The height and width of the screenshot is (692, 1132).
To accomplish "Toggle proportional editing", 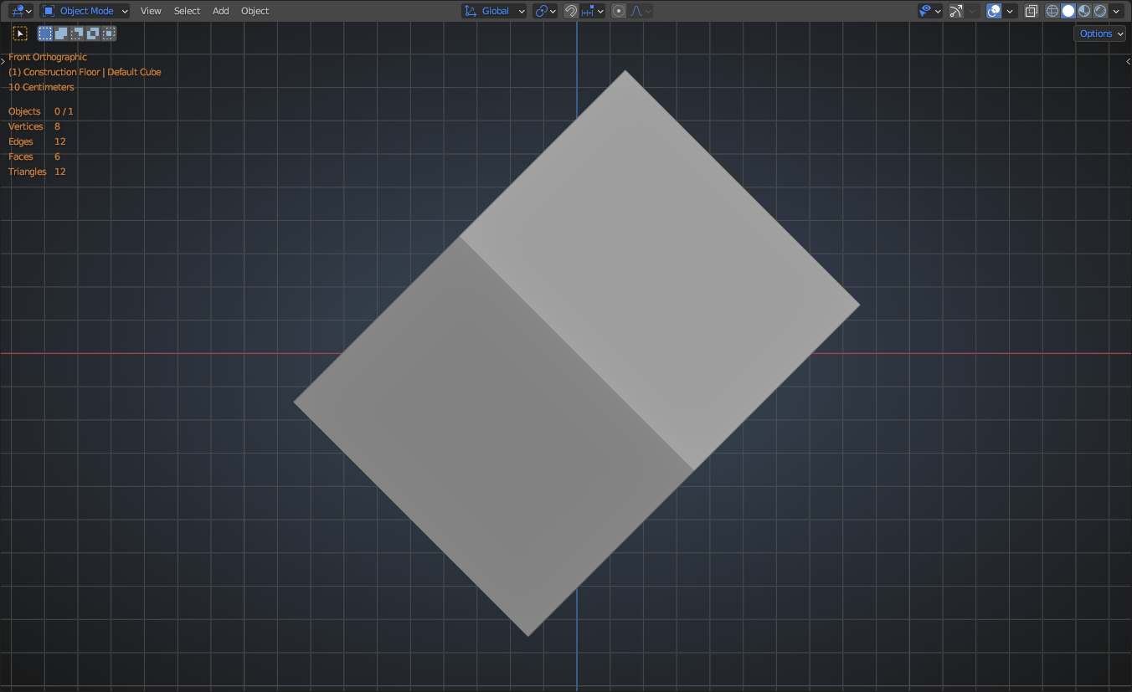I will tap(619, 11).
